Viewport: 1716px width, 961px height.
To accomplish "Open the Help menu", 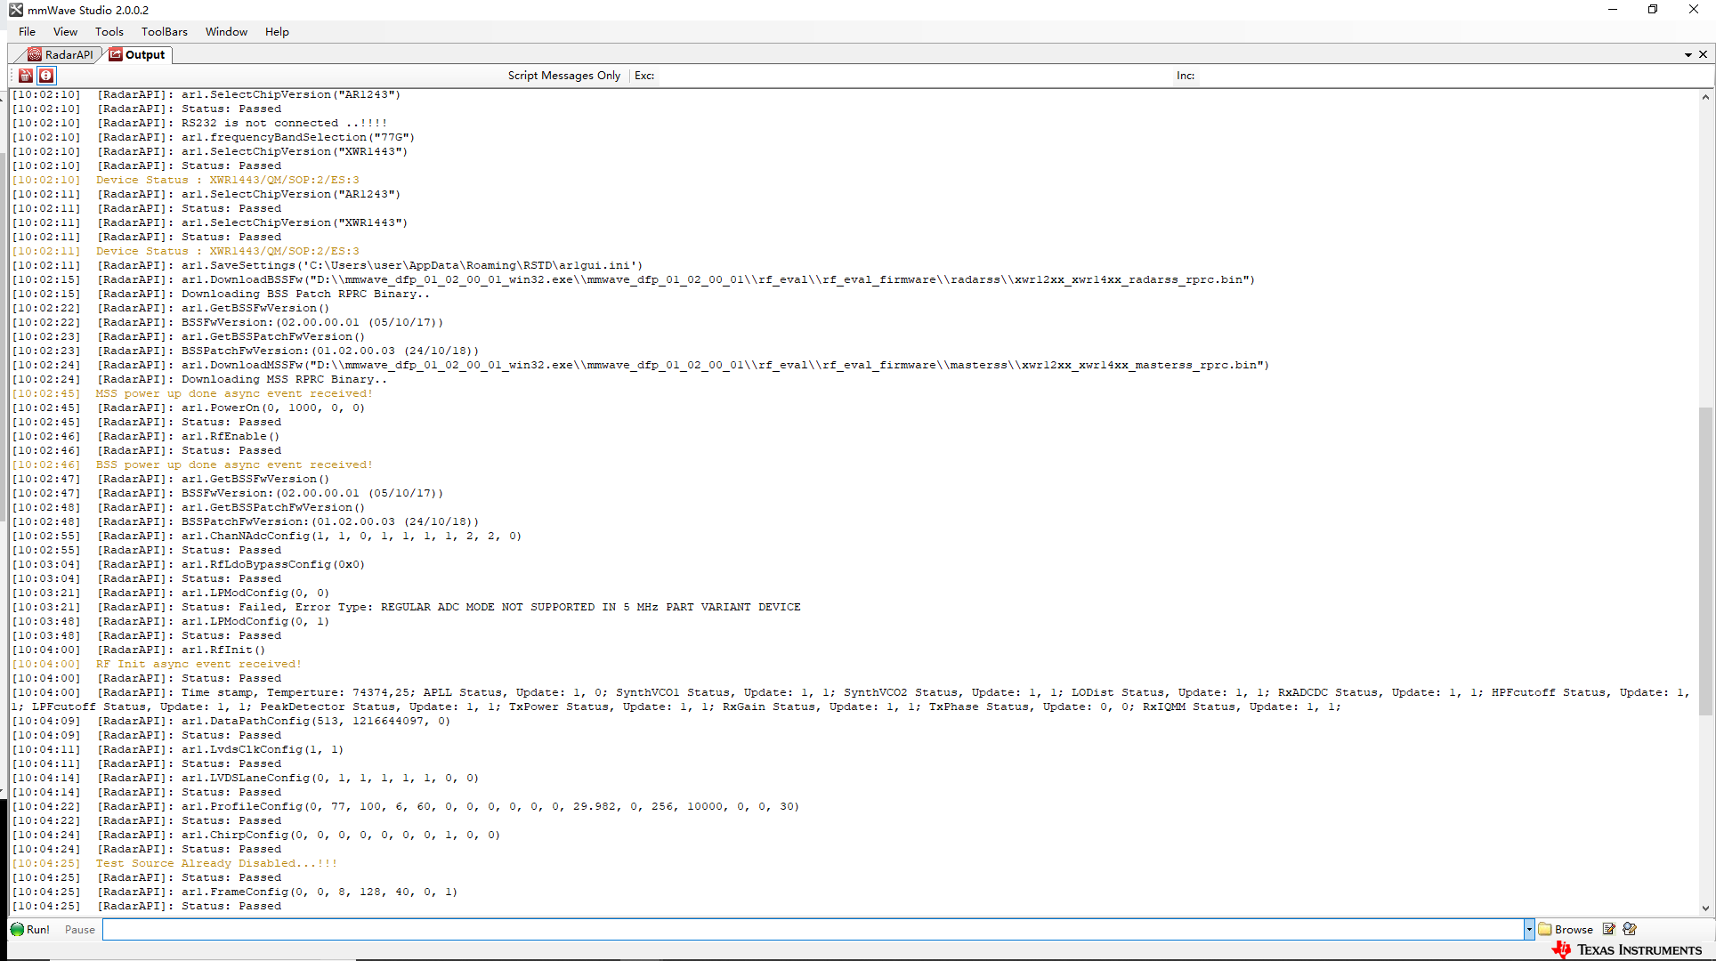I will 277,31.
